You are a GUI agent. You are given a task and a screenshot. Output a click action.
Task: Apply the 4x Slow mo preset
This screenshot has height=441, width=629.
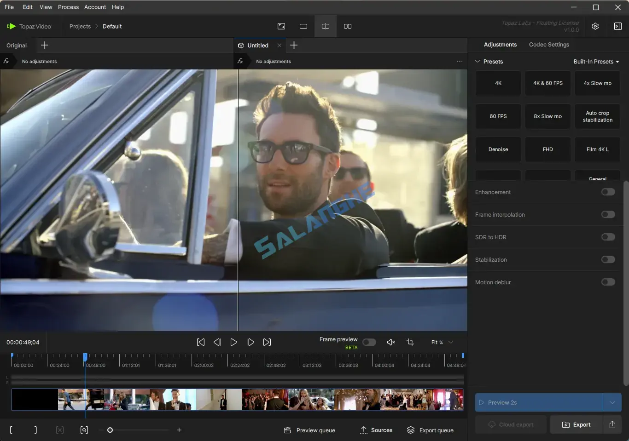click(597, 83)
